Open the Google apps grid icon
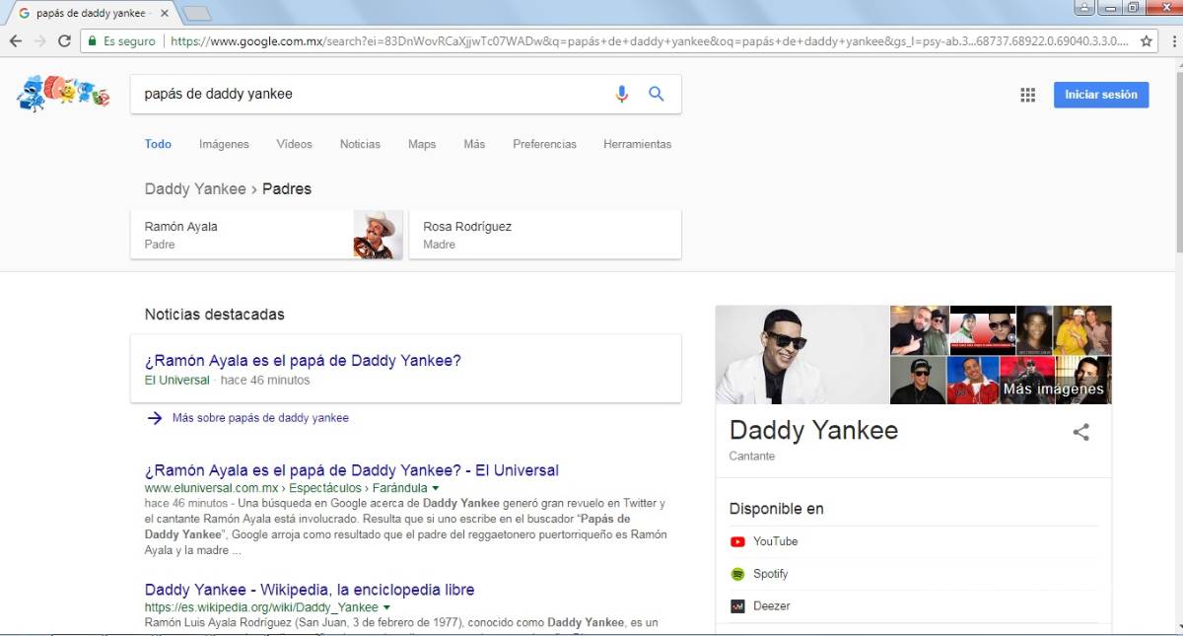1183x636 pixels. point(1027,94)
